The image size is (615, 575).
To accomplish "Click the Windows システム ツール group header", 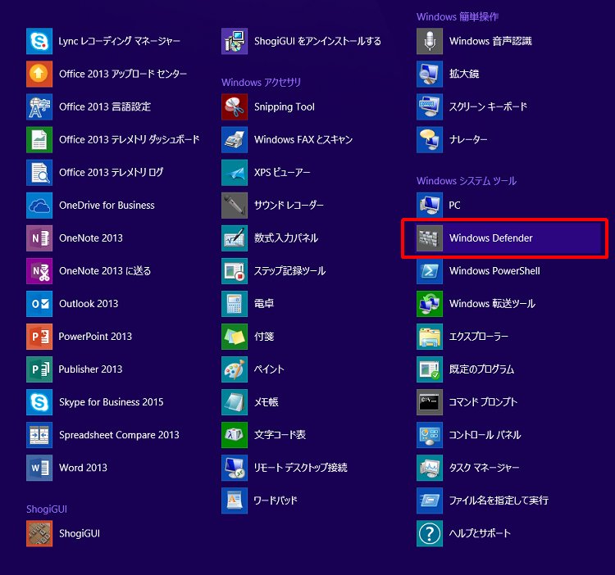I will (x=467, y=181).
